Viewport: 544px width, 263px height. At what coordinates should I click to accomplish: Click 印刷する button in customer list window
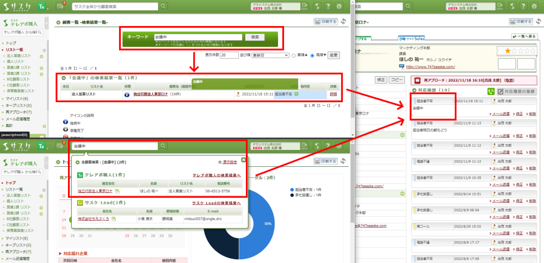tap(325, 22)
